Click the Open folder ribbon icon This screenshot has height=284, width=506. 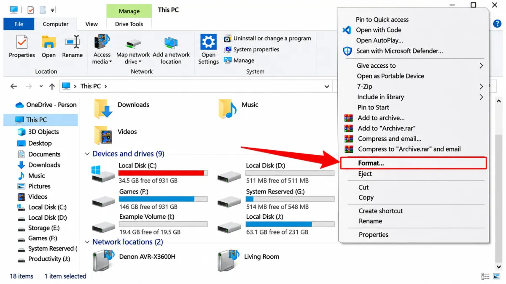(48, 42)
